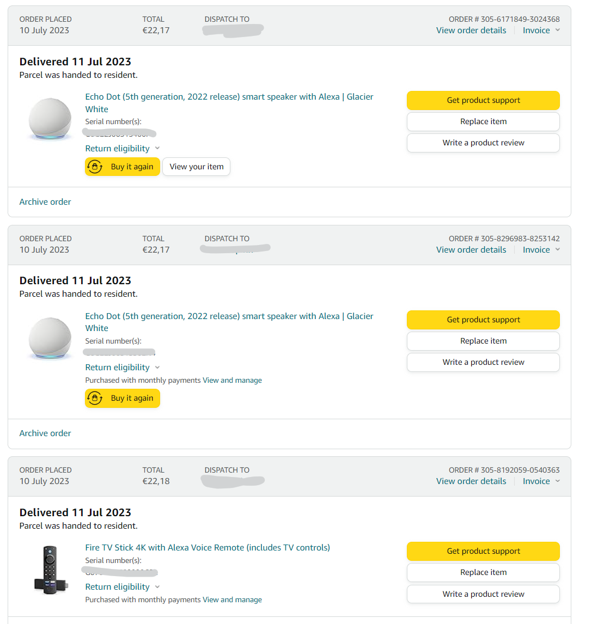This screenshot has width=610, height=624.
Task: Open Fire TV Stick 4K product title link
Action: [208, 548]
